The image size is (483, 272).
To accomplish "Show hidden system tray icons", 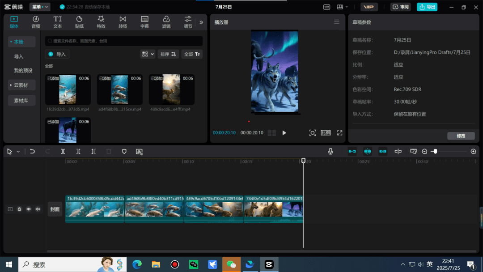I will coord(403,264).
